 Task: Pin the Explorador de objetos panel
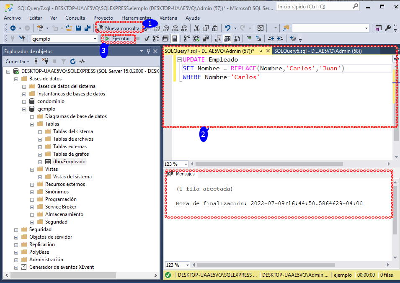[x=149, y=51]
